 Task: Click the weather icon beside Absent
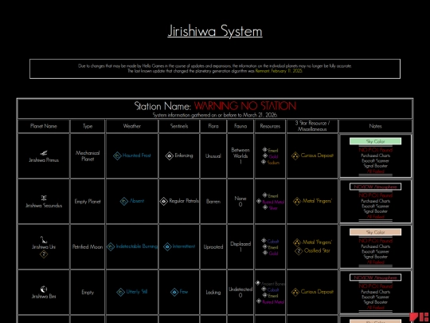pyautogui.click(x=124, y=201)
